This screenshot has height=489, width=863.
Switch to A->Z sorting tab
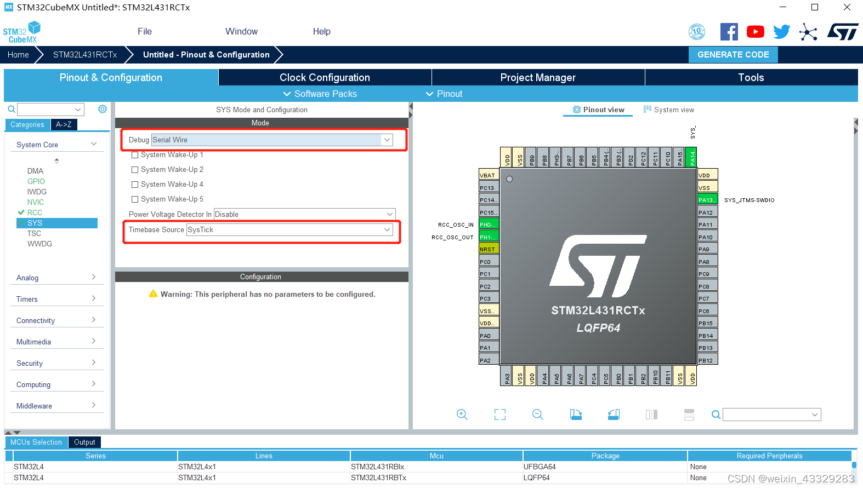pyautogui.click(x=64, y=124)
